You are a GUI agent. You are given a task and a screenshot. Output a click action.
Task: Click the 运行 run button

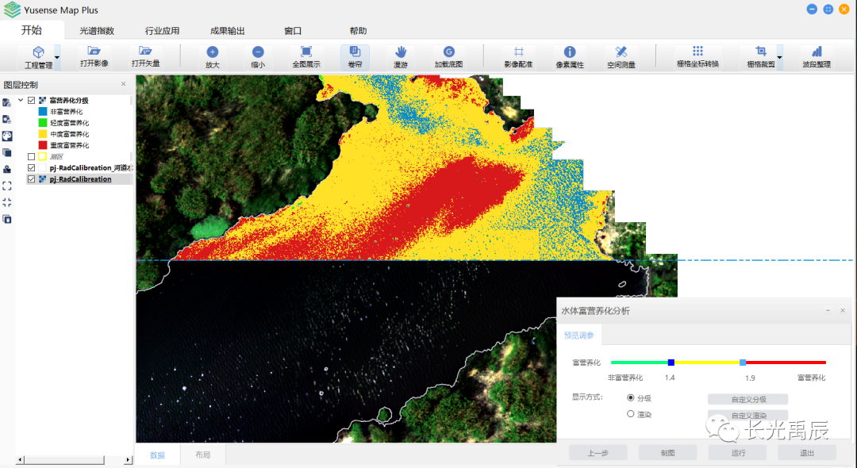[737, 453]
